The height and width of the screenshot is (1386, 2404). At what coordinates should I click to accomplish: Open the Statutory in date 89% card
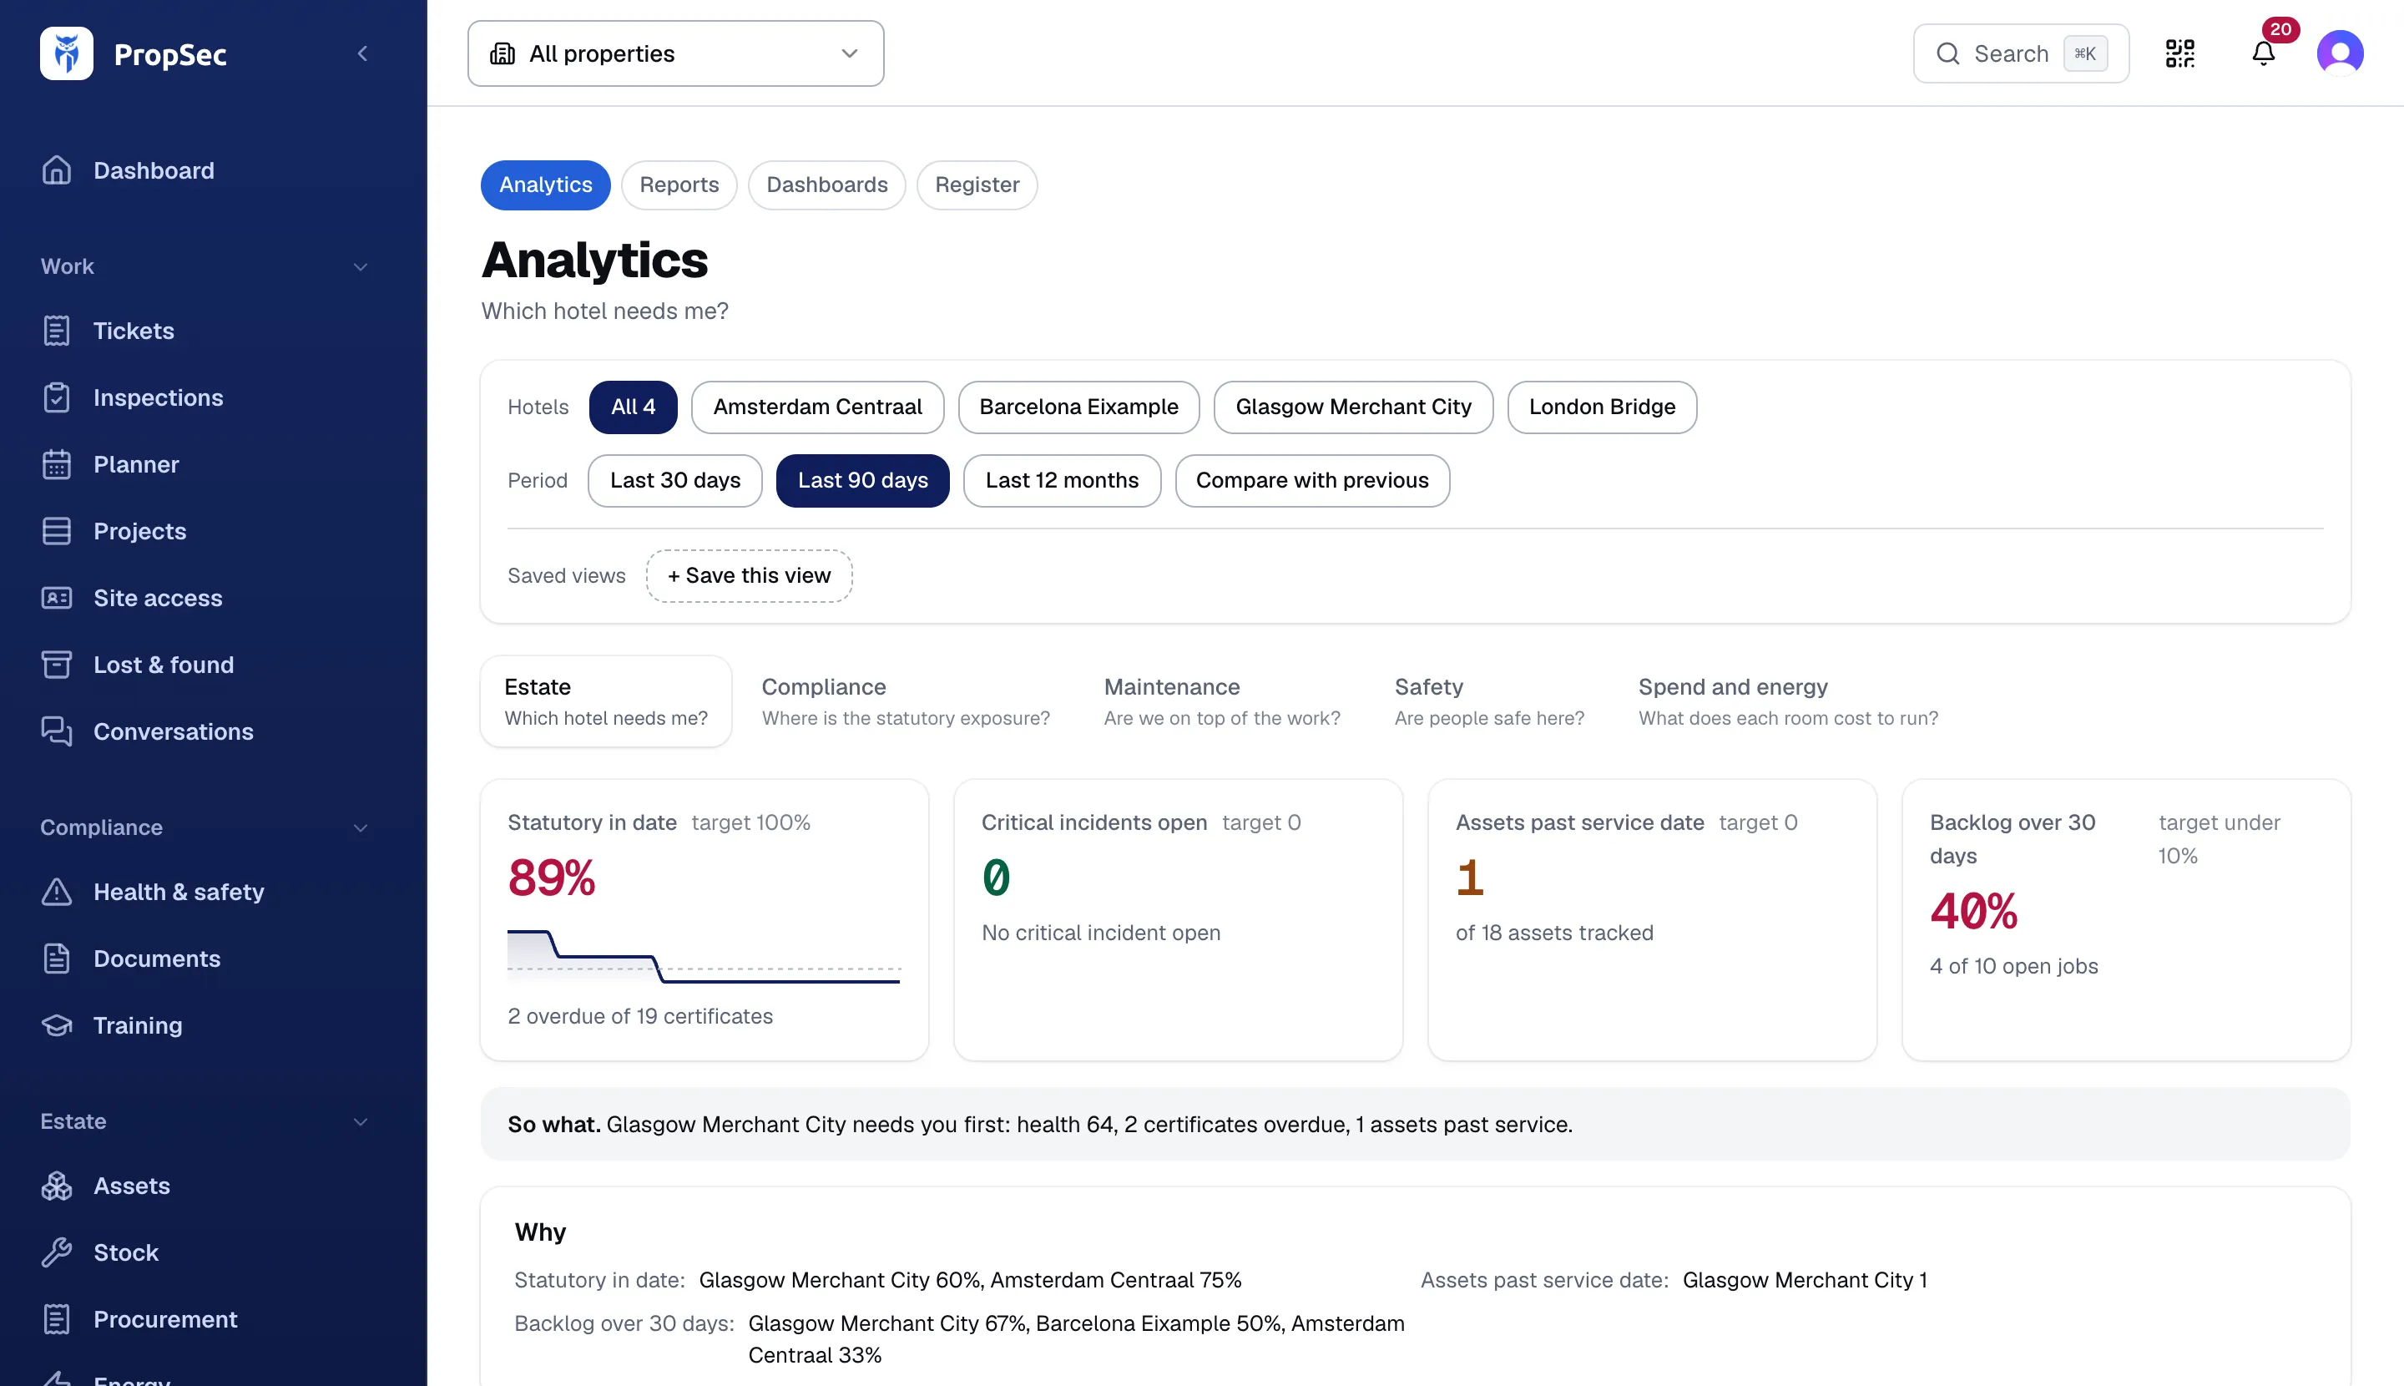705,919
